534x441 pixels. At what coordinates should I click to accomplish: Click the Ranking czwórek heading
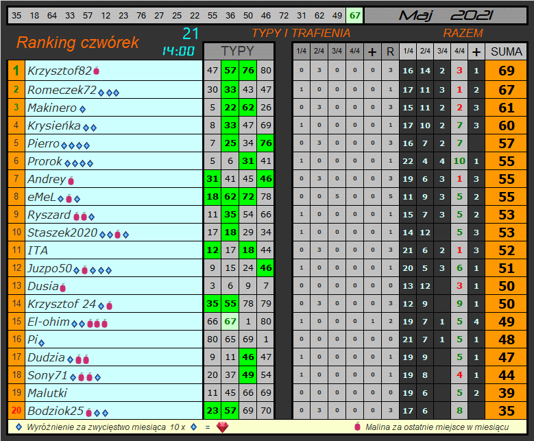point(77,43)
